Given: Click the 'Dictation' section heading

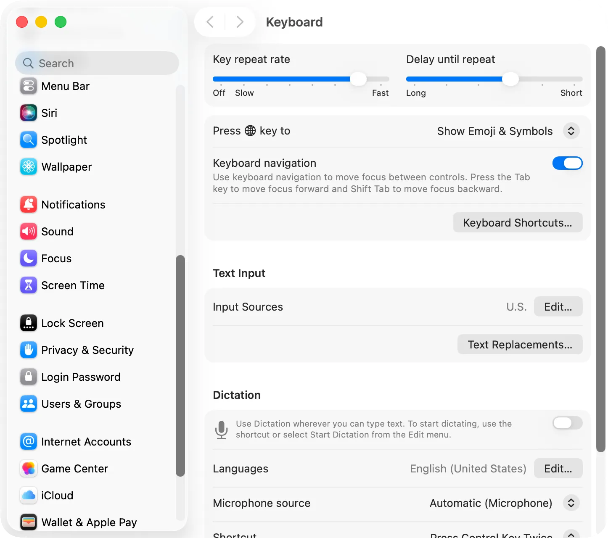Looking at the screenshot, I should (x=237, y=395).
